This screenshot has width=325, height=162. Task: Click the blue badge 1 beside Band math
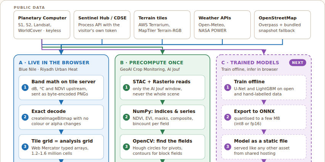click(25, 87)
